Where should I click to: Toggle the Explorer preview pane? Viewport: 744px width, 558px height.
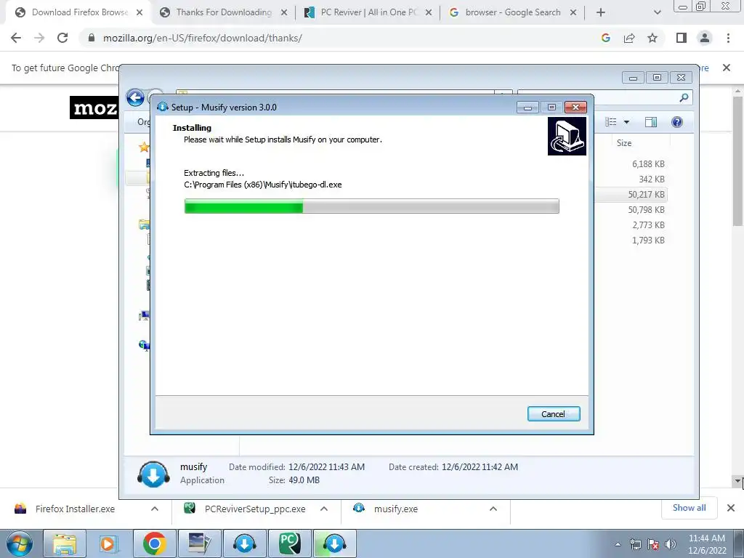pyautogui.click(x=651, y=122)
